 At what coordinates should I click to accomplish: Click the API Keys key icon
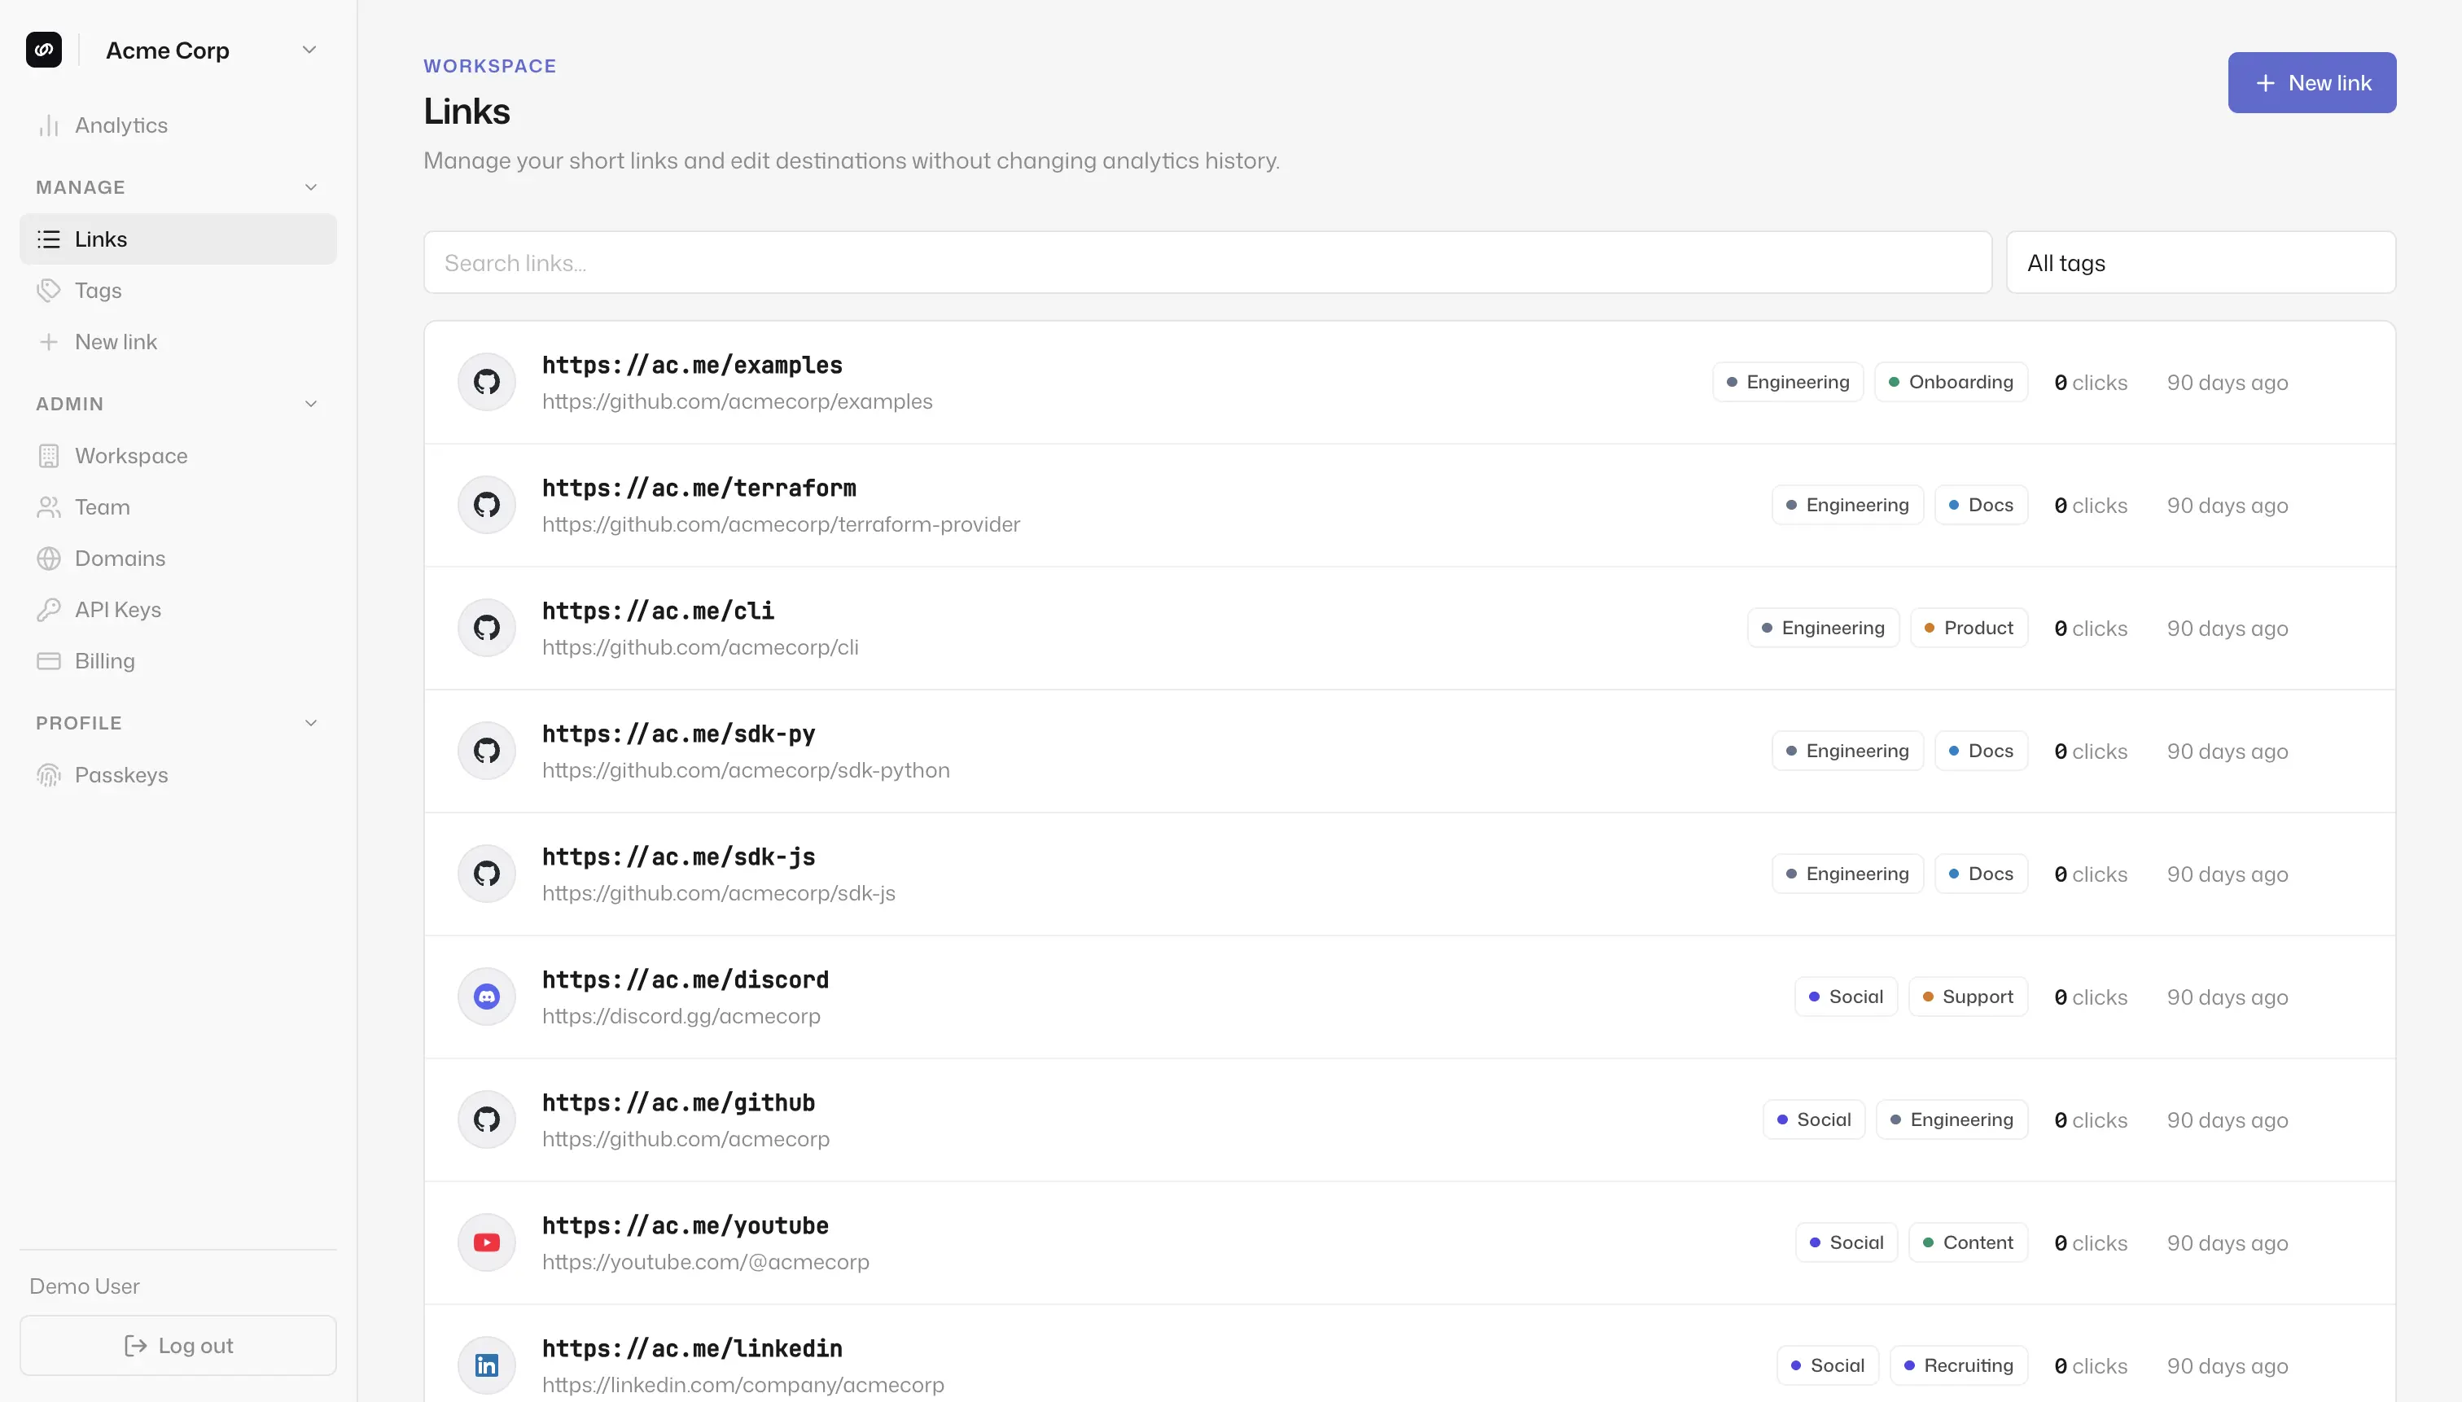point(48,610)
